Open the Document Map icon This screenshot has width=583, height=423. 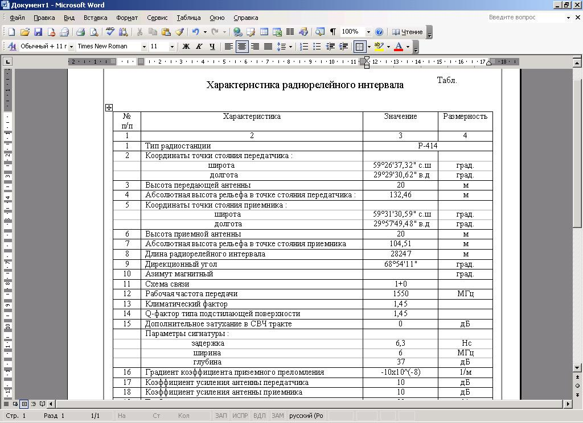[320, 32]
